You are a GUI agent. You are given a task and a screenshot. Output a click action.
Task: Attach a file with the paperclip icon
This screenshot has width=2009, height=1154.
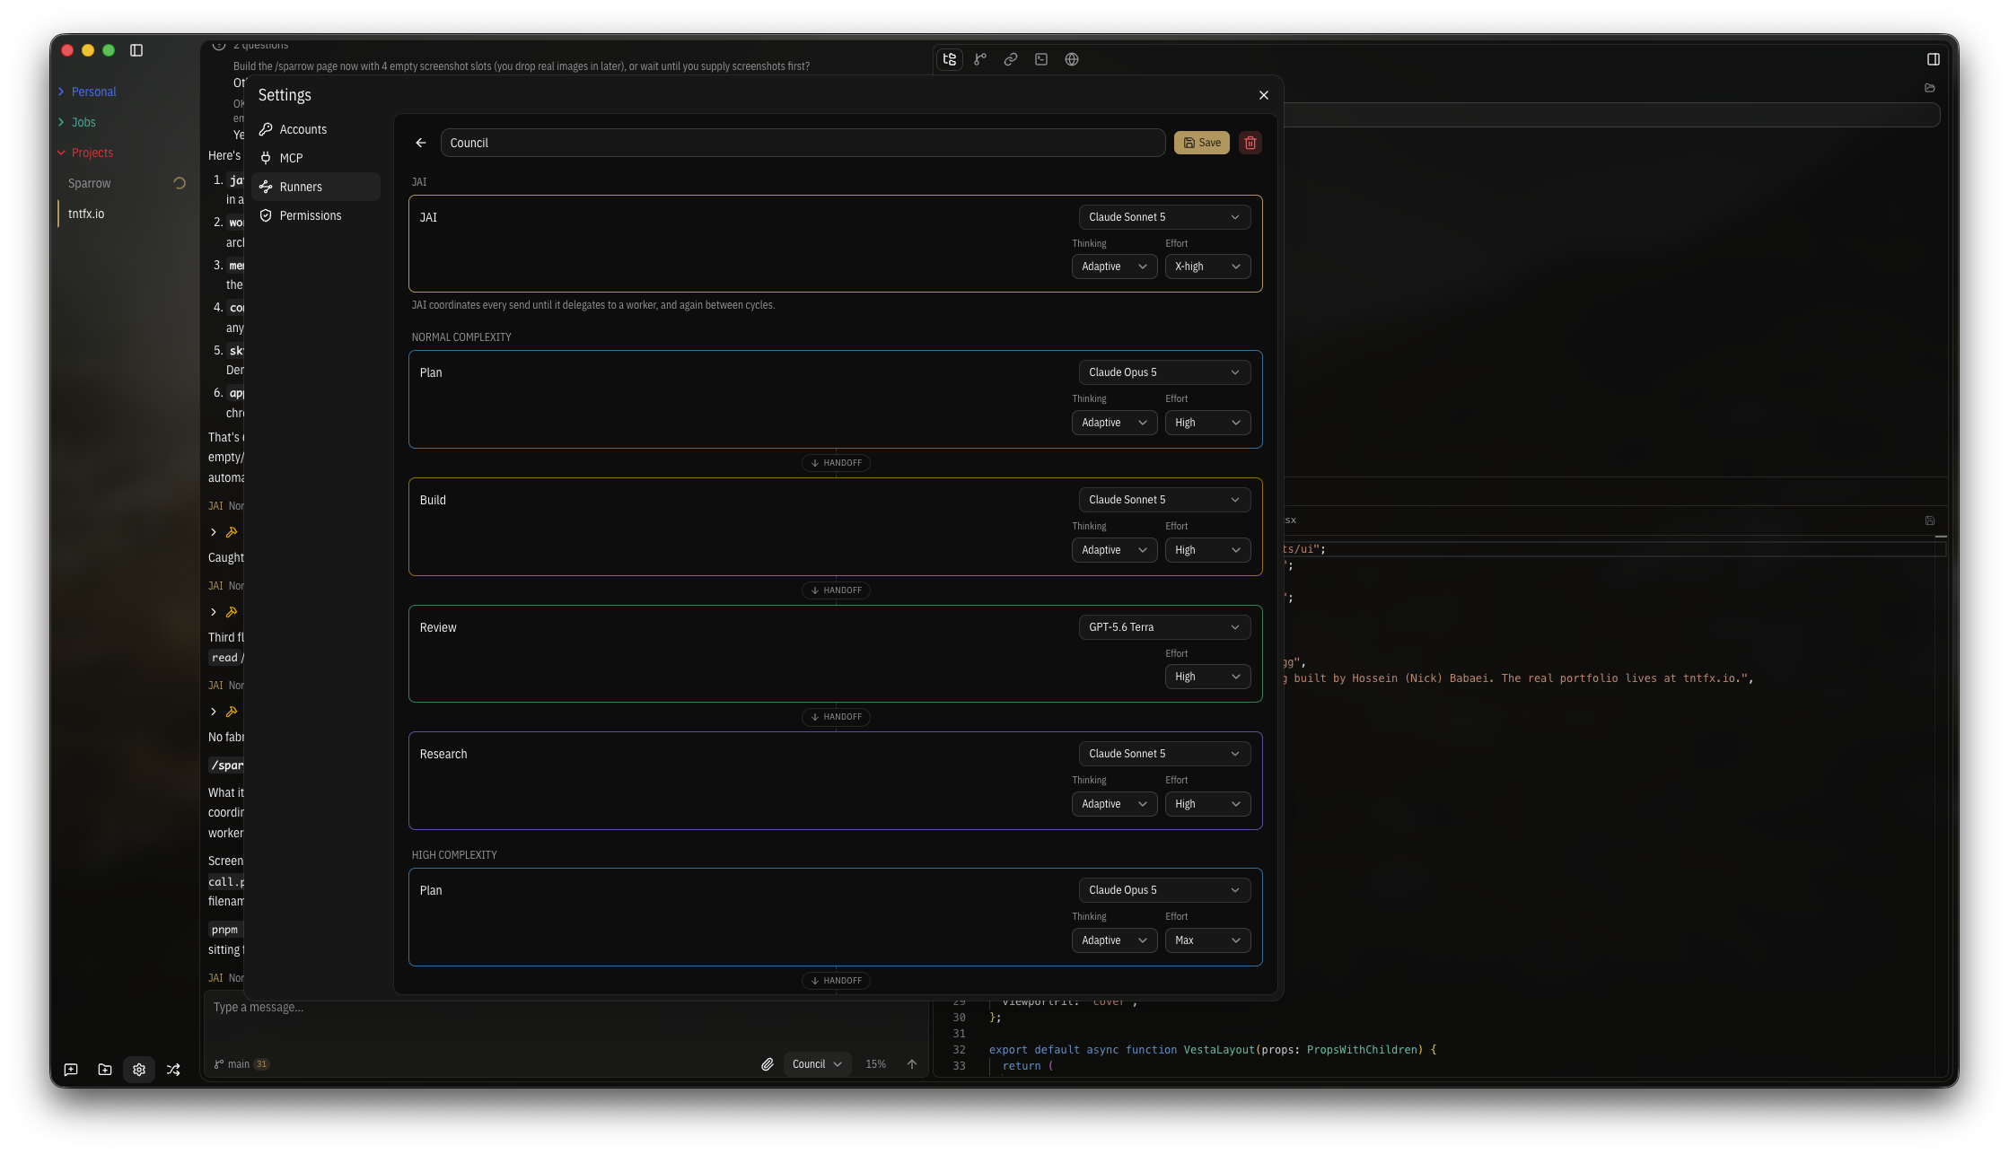[768, 1064]
